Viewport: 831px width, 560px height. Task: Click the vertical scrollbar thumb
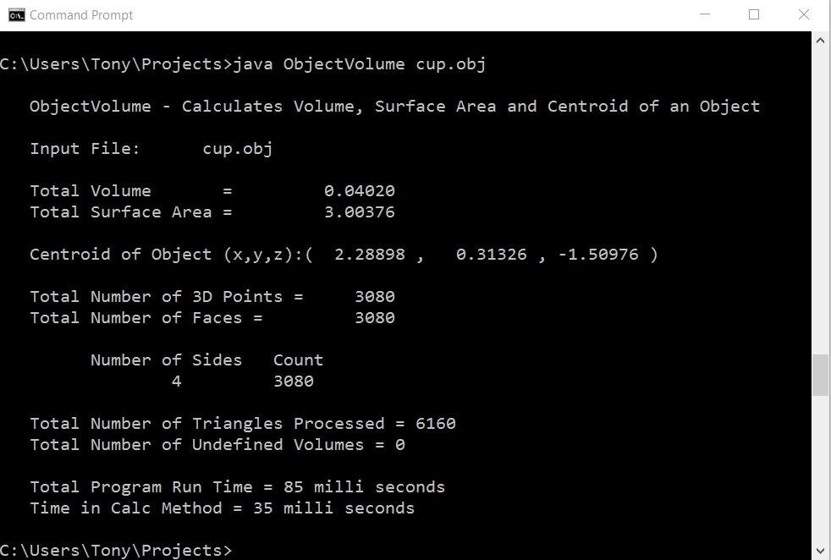(x=820, y=375)
